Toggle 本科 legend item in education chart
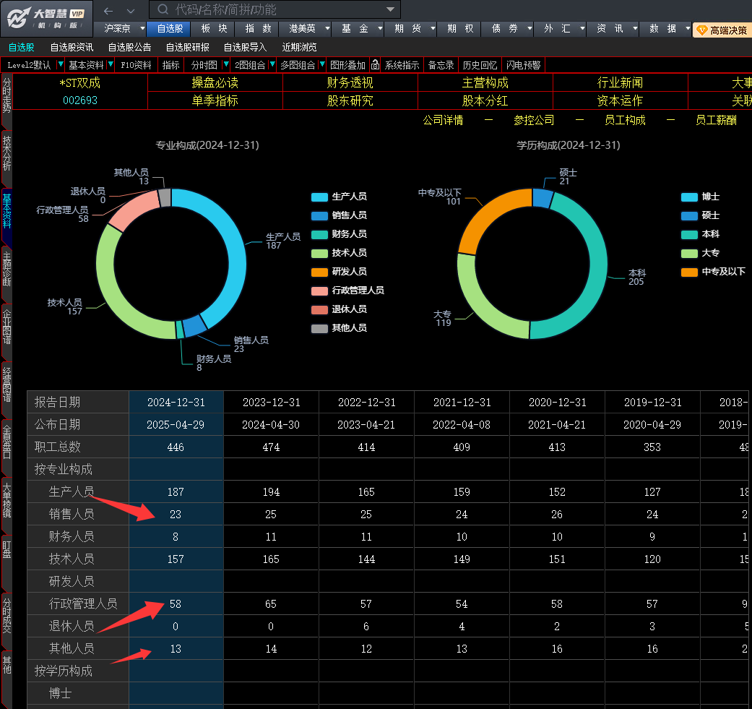Image resolution: width=752 pixels, height=709 pixels. [x=701, y=234]
